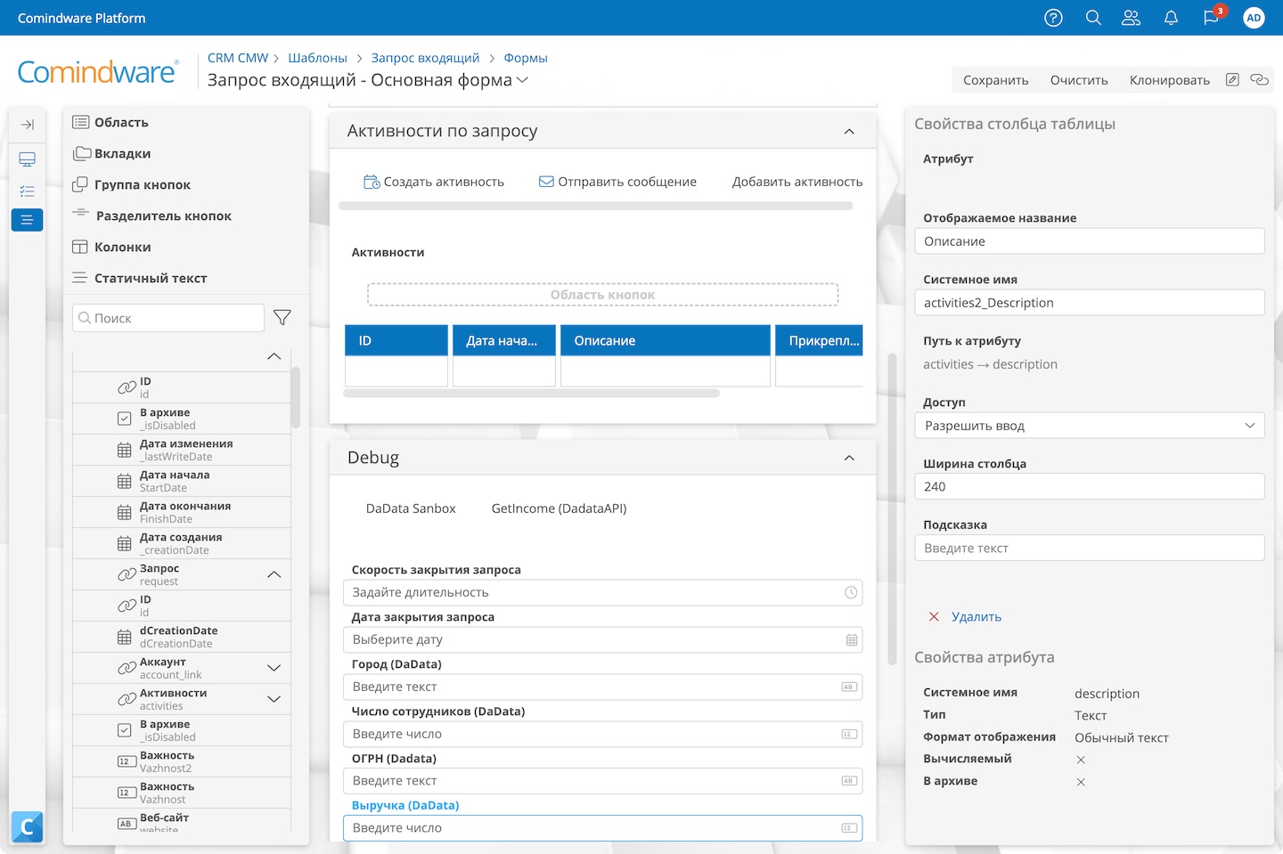The height and width of the screenshot is (854, 1283).
Task: Click the filter funnel icon
Action: tap(282, 318)
